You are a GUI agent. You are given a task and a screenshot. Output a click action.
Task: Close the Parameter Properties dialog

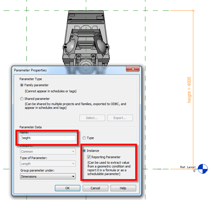(133, 69)
